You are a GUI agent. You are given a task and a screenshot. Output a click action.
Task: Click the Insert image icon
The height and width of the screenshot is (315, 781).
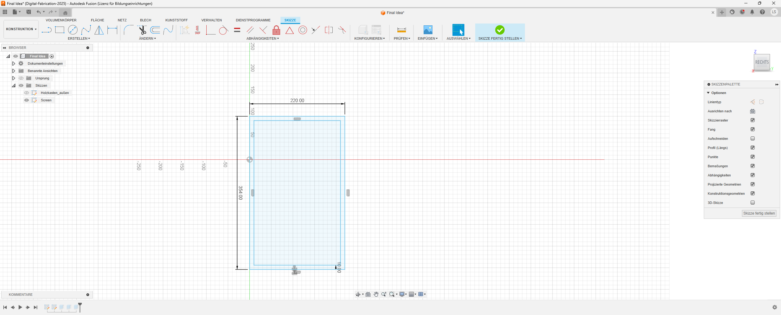pyautogui.click(x=428, y=30)
